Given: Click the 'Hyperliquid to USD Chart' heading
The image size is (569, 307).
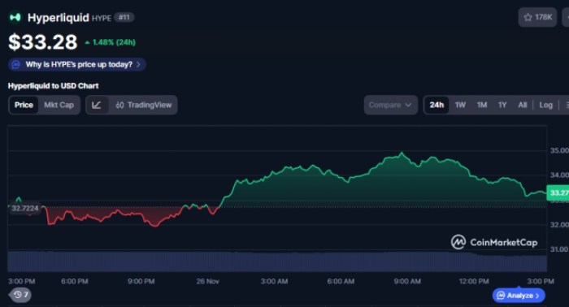Looking at the screenshot, I should point(54,86).
